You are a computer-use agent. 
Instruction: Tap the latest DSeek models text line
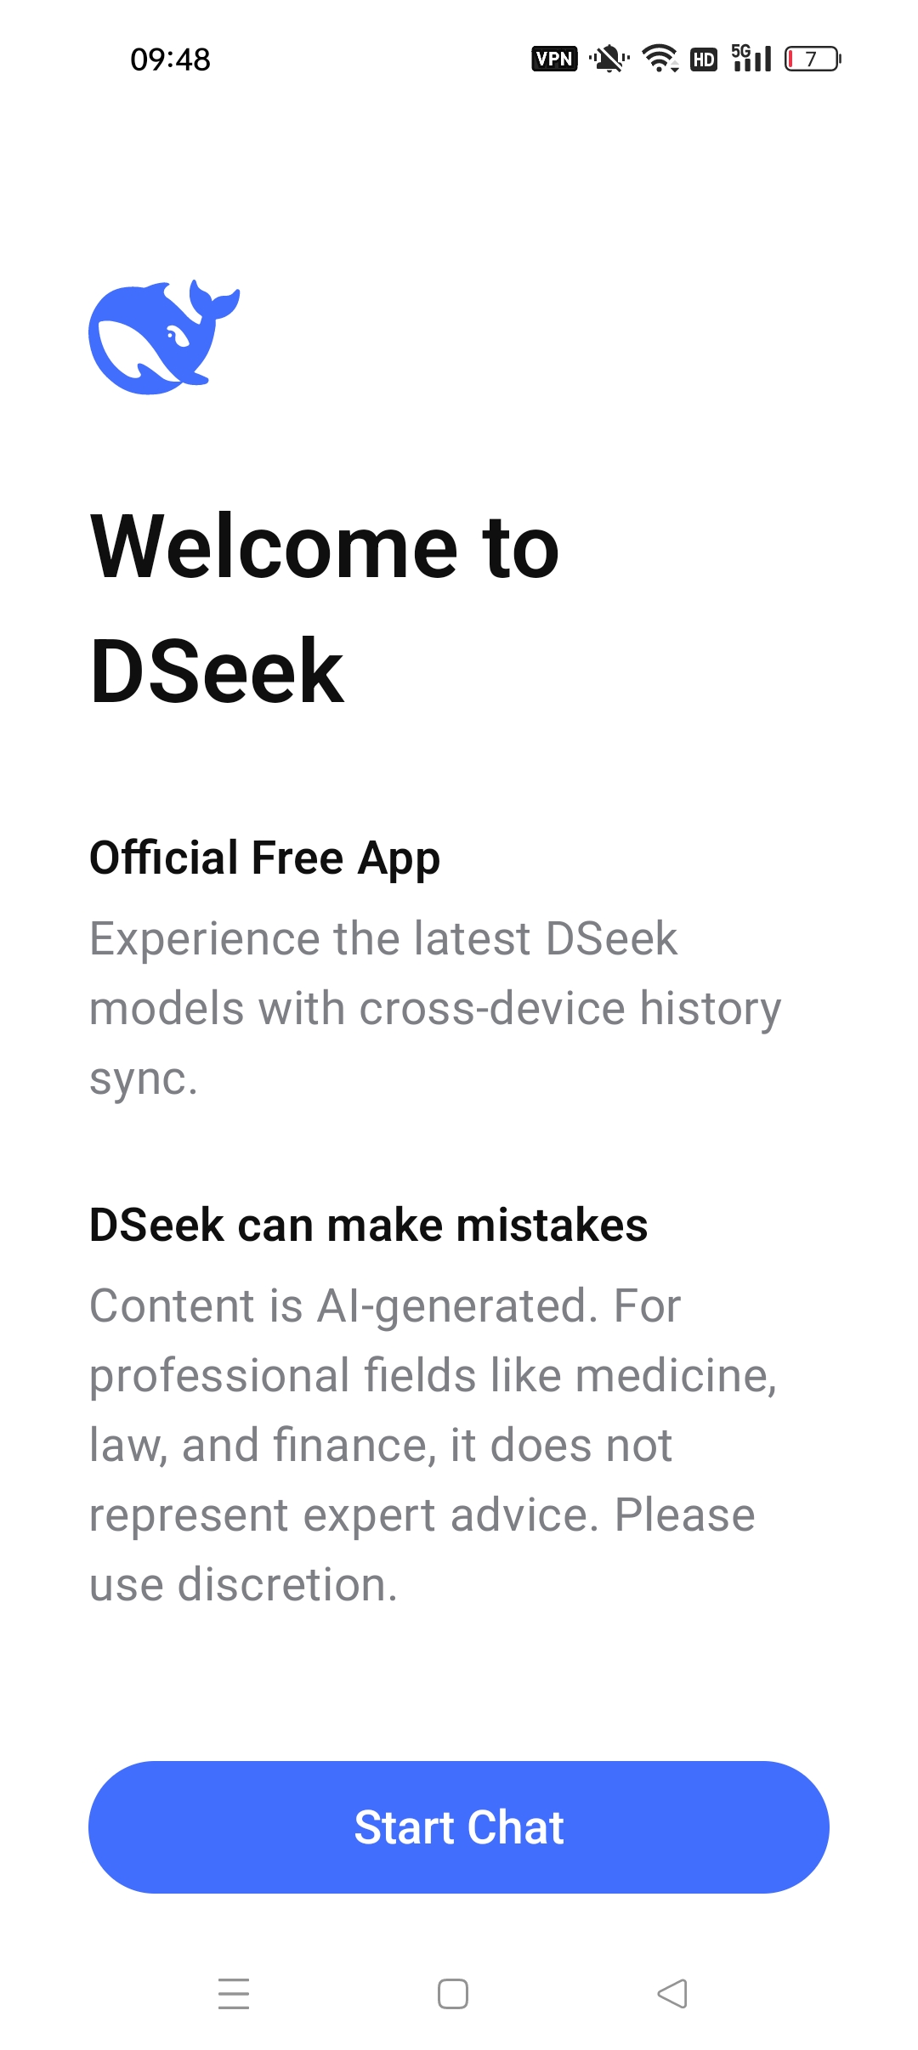coord(383,938)
